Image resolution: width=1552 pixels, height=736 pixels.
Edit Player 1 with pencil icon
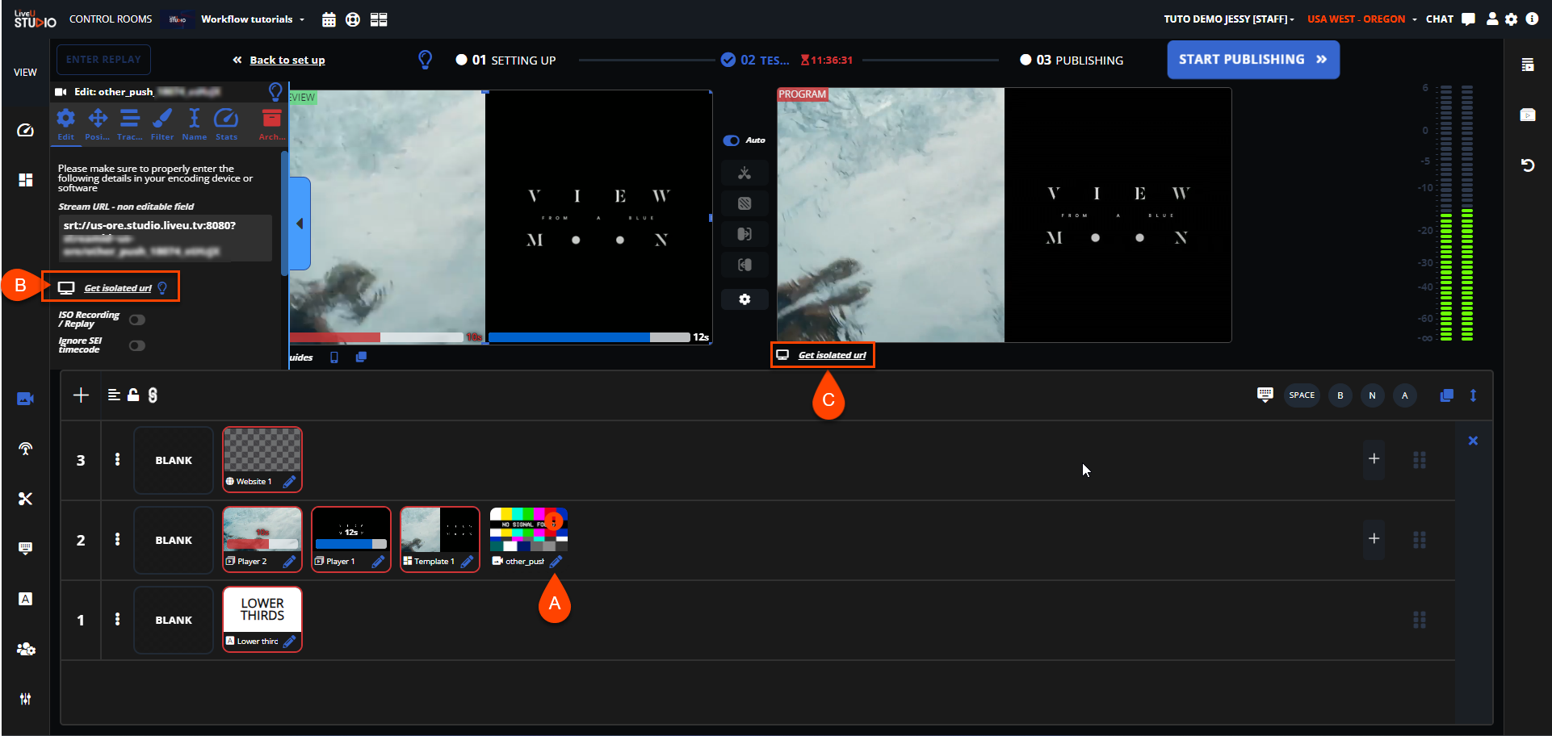(x=378, y=562)
